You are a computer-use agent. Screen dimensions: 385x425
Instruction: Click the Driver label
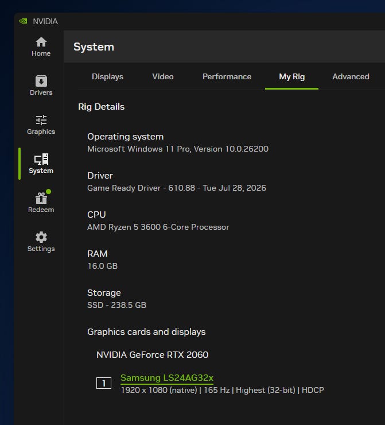pos(100,176)
